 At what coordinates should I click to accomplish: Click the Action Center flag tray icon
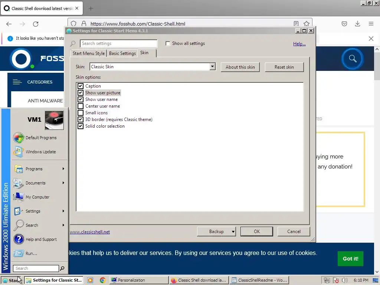335,281
